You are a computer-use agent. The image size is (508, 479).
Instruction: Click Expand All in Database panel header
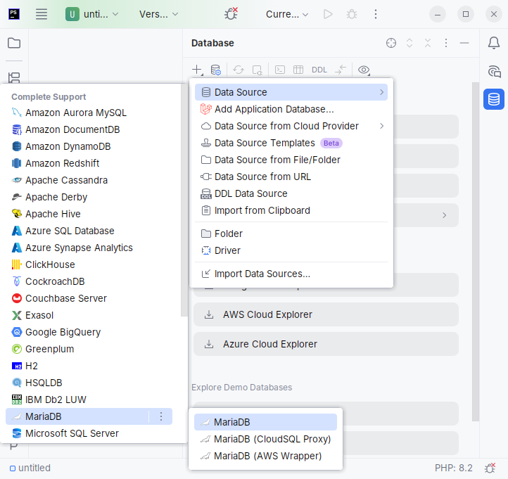[409, 43]
